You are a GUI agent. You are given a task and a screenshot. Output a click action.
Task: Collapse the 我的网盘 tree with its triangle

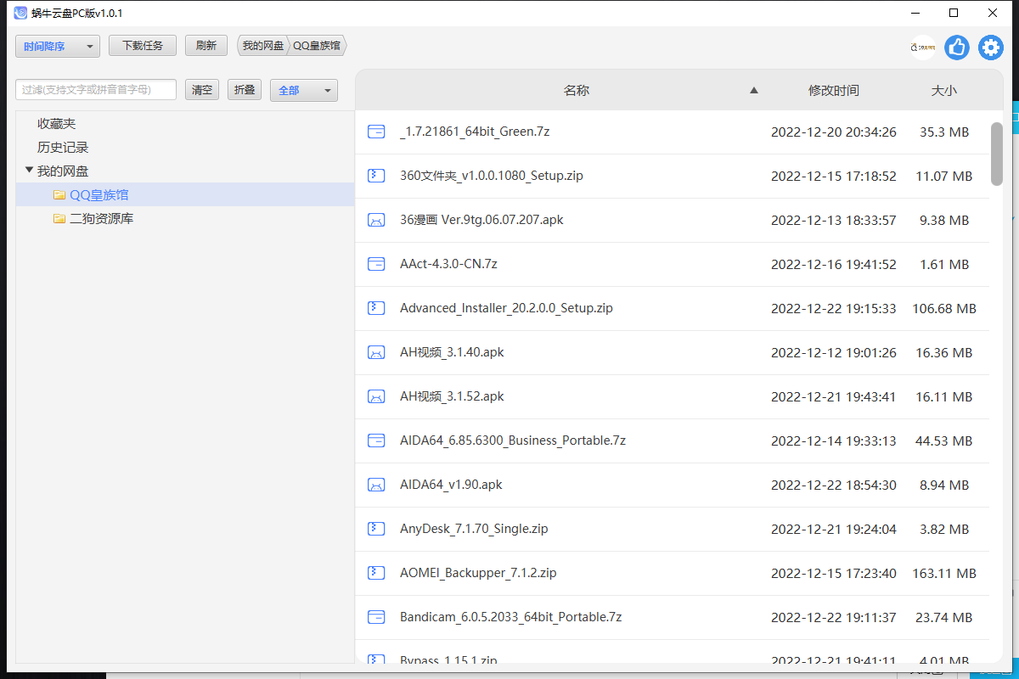click(29, 170)
